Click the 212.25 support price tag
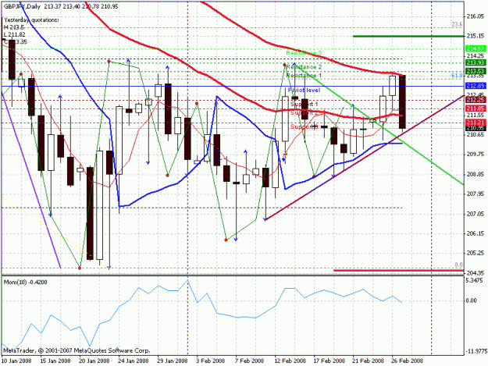The image size is (488, 366). pyautogui.click(x=476, y=100)
